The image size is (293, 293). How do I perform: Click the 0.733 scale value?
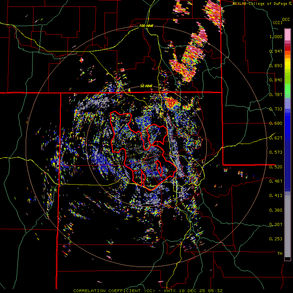[x=276, y=109]
